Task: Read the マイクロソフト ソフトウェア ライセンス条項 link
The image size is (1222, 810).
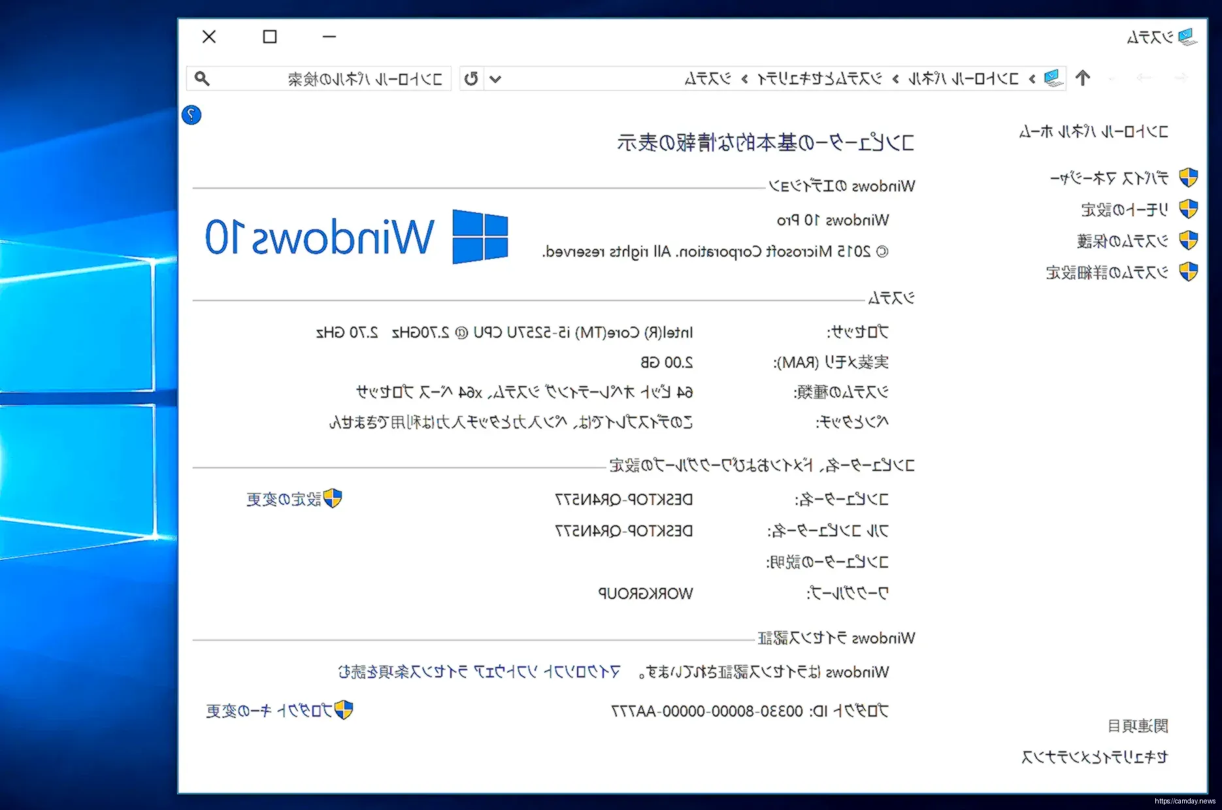Action: click(479, 672)
